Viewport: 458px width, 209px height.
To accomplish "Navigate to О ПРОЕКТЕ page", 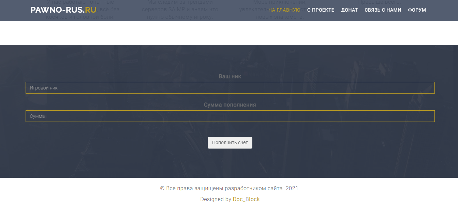I will 320,10.
